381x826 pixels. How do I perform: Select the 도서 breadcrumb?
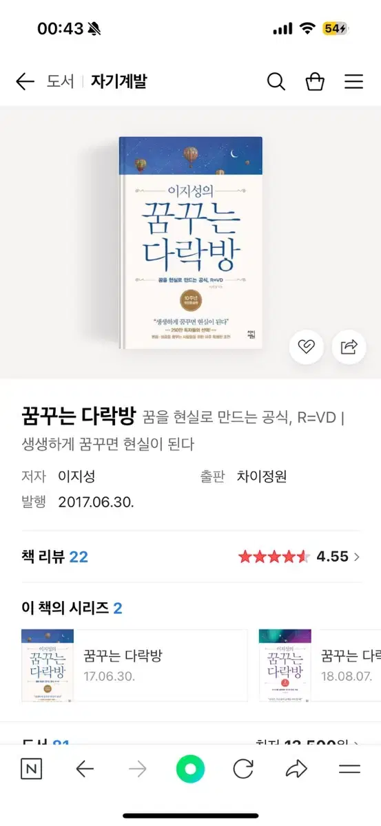(x=60, y=82)
